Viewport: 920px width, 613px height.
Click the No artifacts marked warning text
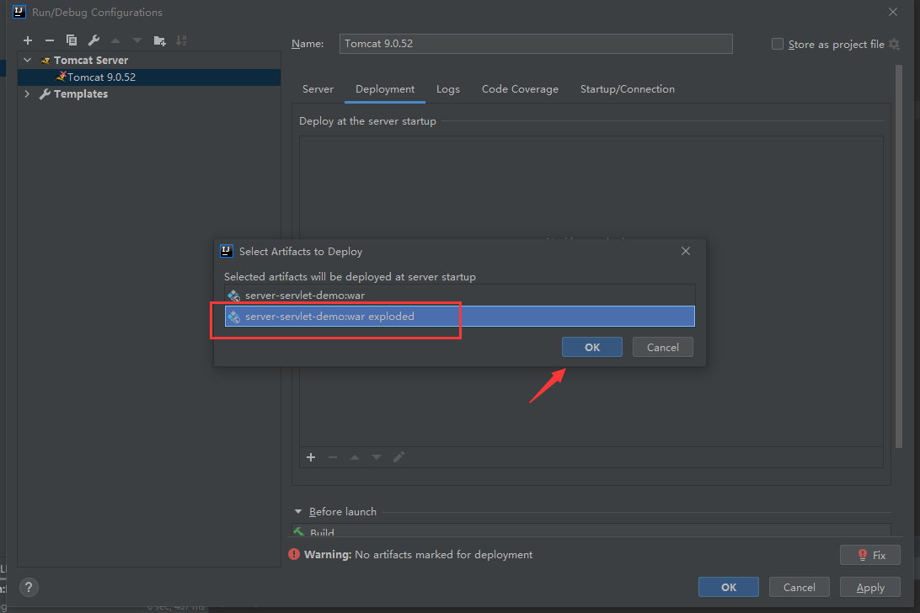click(x=443, y=554)
